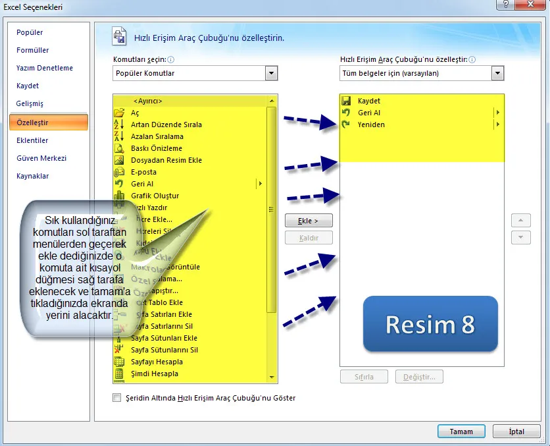This screenshot has height=446, width=550.
Task: Click the E-posta envelope icon
Action: tap(119, 172)
